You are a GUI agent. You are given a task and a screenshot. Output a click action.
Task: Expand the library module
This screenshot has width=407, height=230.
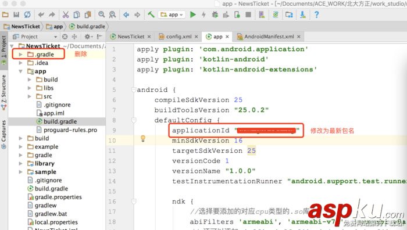coord(20,164)
